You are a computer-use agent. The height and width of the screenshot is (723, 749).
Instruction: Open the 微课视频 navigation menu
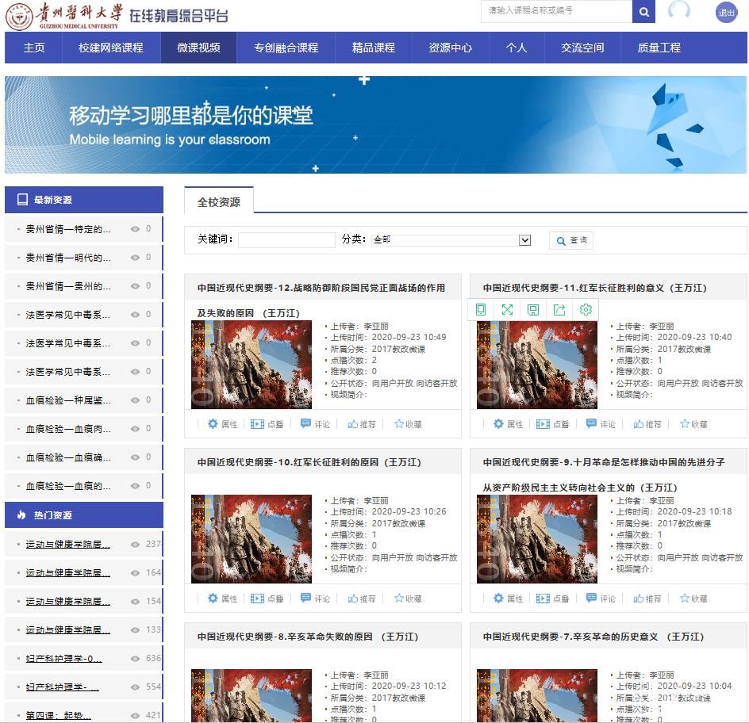click(x=198, y=48)
